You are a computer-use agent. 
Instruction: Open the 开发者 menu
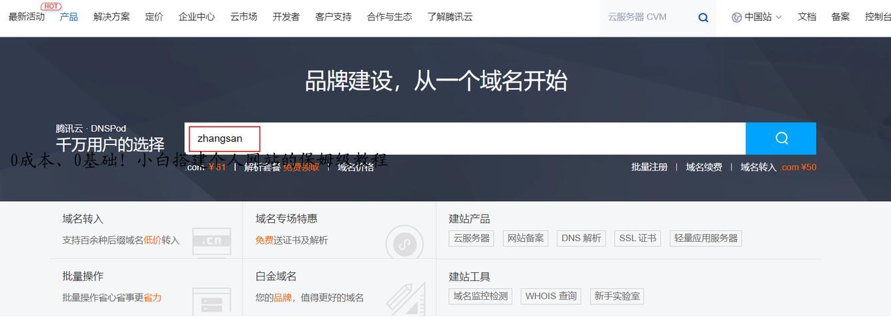[286, 17]
